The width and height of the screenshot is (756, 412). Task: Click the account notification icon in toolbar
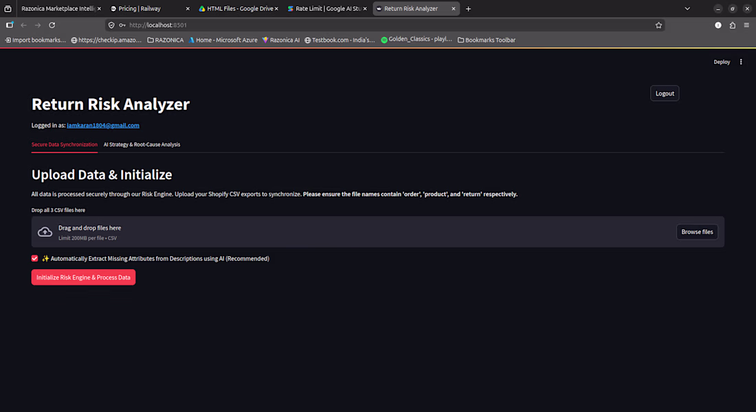pyautogui.click(x=718, y=25)
